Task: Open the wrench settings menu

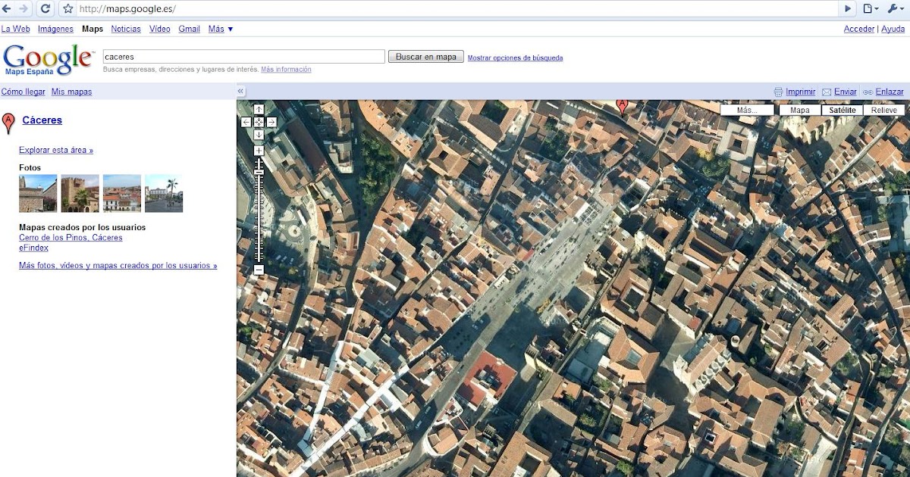Action: coord(895,9)
